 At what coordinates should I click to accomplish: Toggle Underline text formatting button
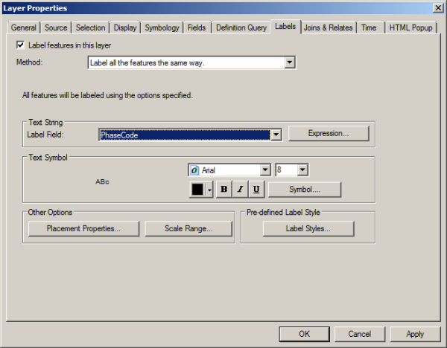(x=256, y=190)
